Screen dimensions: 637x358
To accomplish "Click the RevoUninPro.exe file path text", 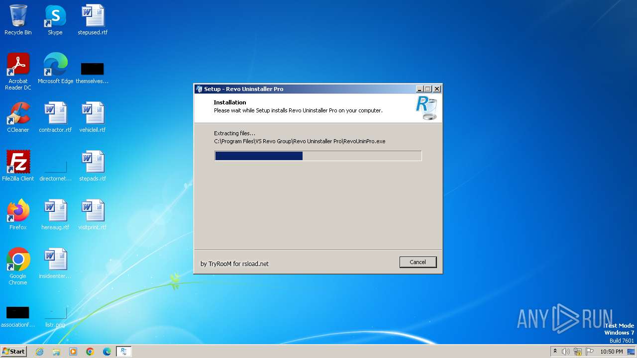I will (300, 141).
